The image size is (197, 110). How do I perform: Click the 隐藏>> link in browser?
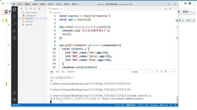(187, 12)
